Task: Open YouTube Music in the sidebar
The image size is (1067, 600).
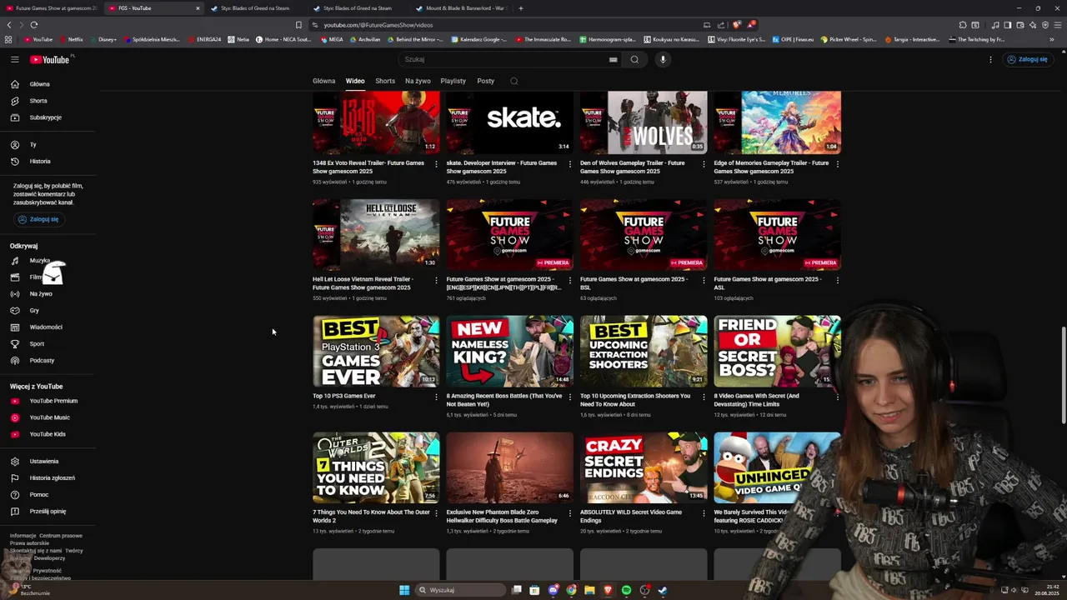Action: click(x=49, y=417)
